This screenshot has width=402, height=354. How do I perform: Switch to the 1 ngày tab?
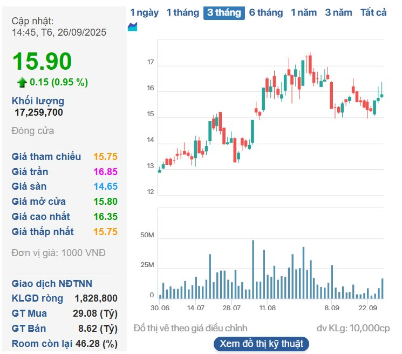point(144,12)
